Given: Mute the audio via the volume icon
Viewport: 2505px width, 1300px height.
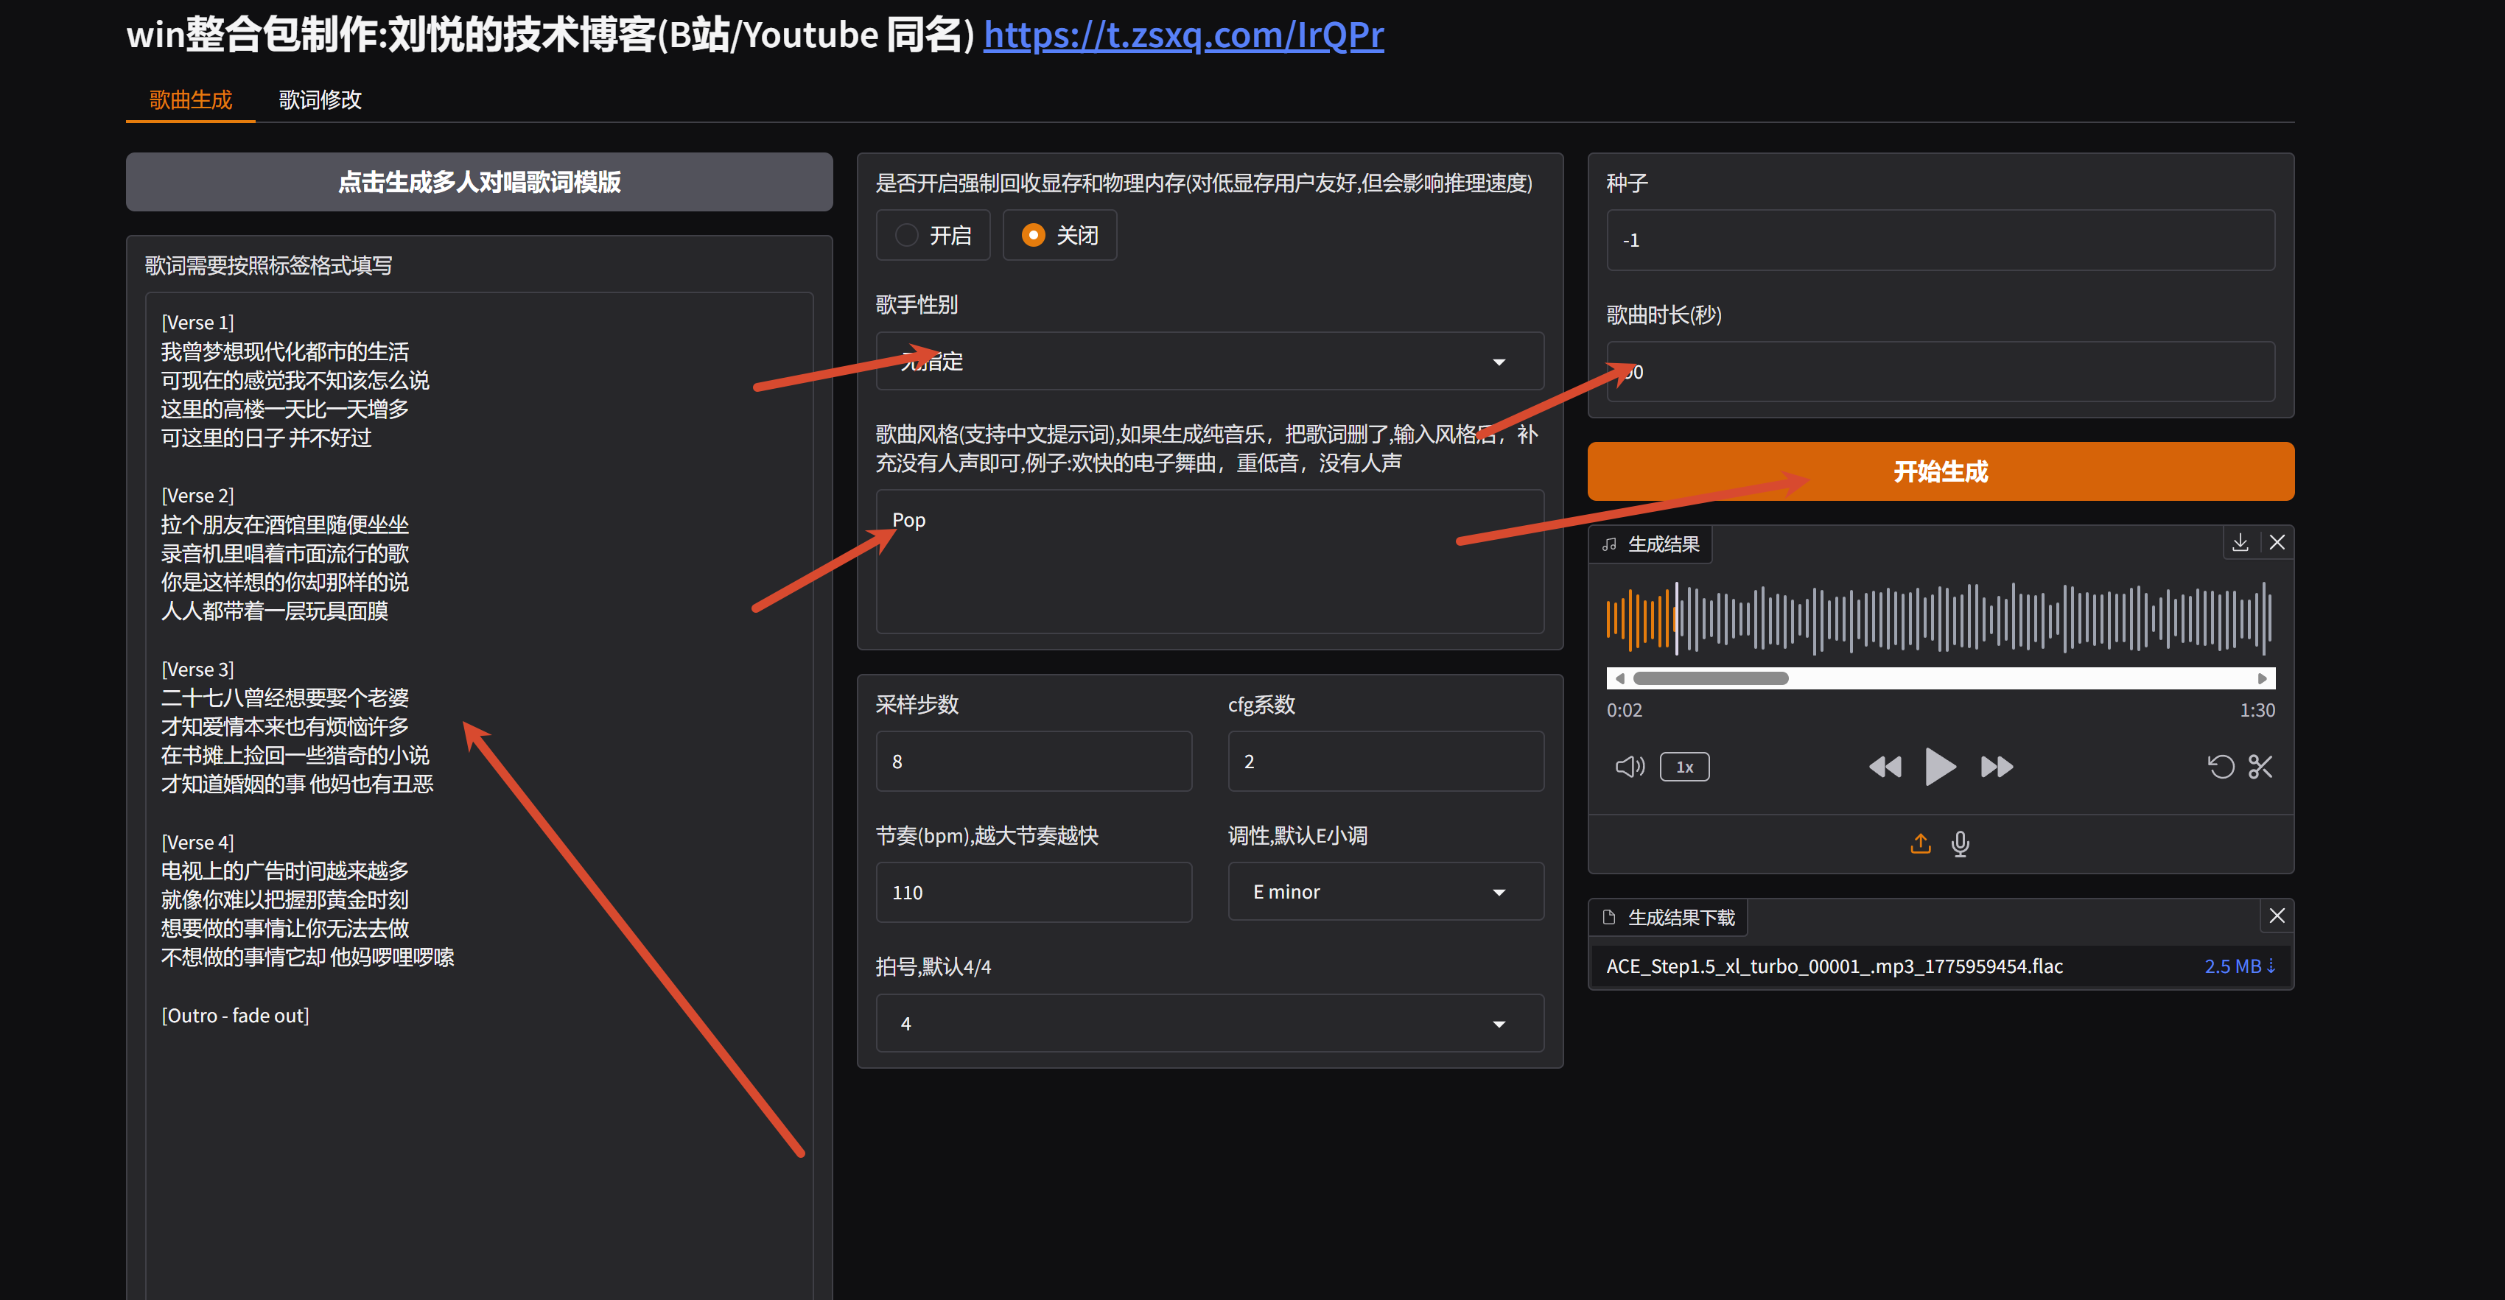Looking at the screenshot, I should 1629,767.
